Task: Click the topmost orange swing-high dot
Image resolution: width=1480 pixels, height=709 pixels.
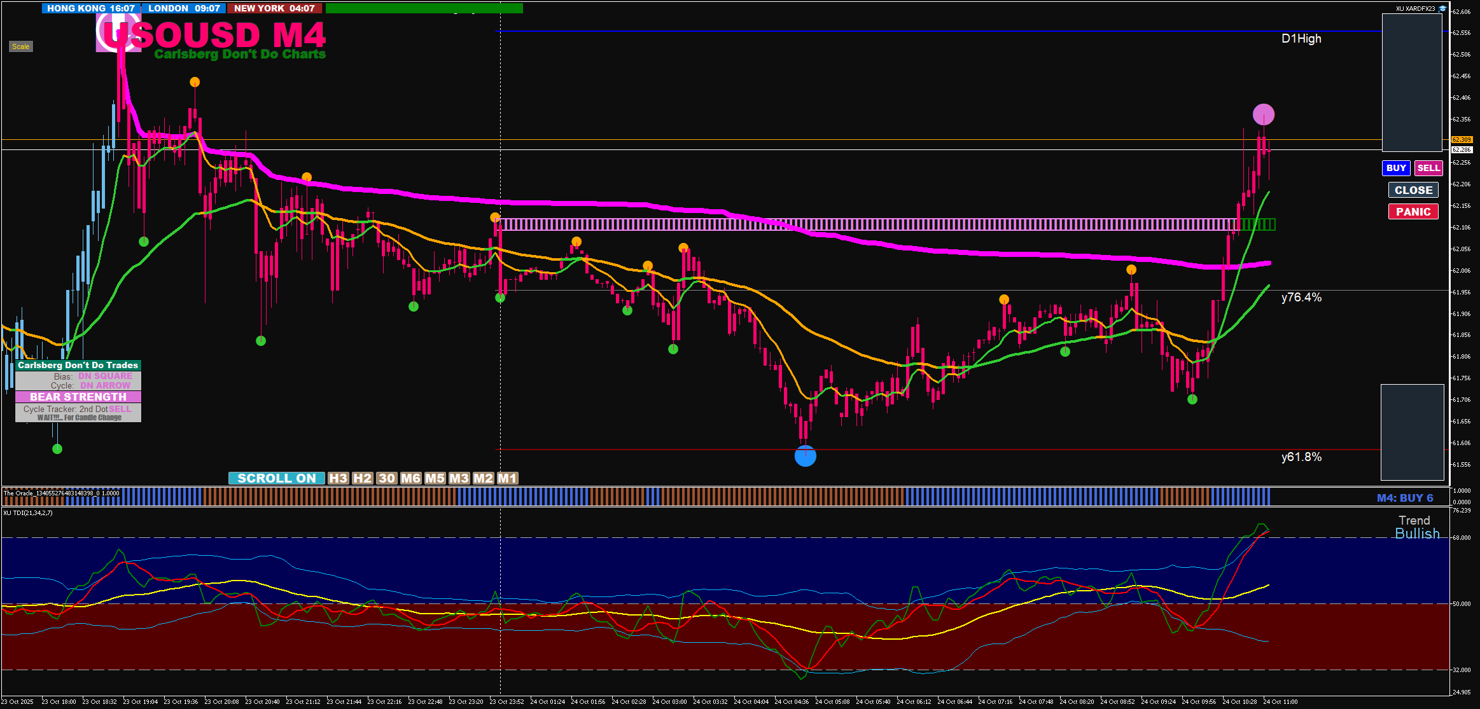Action: click(x=195, y=82)
